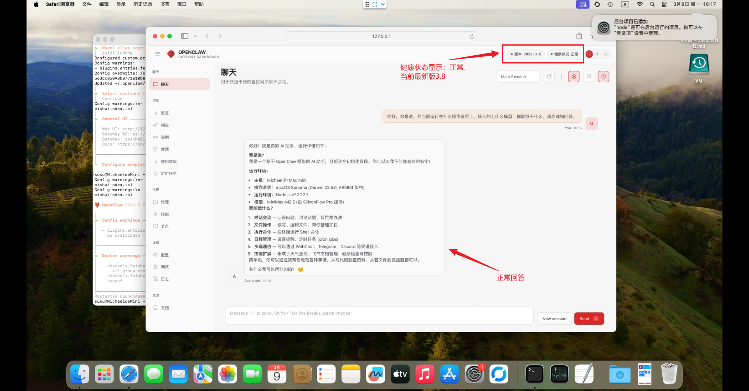Open 节点 nodes sidebar item
The width and height of the screenshot is (749, 391).
(179, 226)
